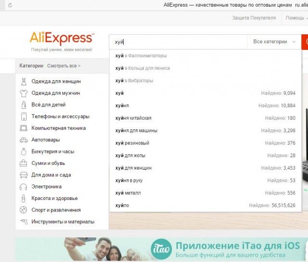This screenshot has width=308, height=262.
Task: Click the dress icon for women's clothing
Action: tap(24, 81)
